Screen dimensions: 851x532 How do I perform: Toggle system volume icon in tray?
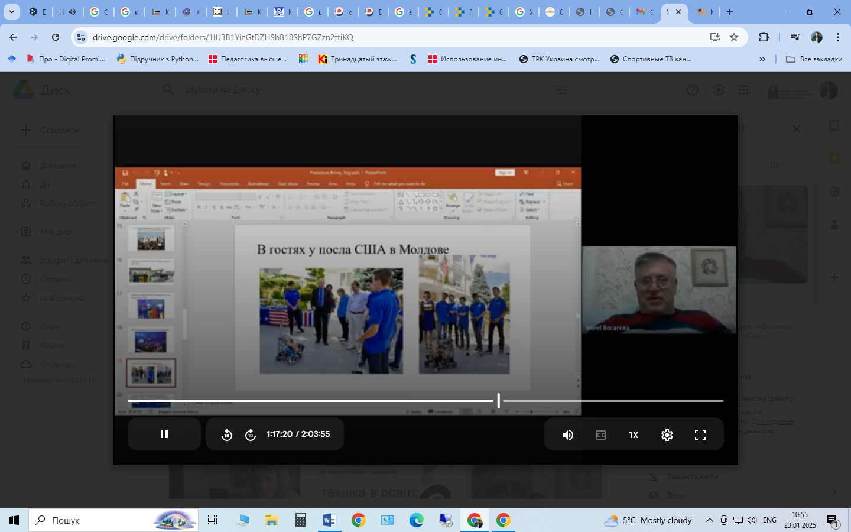(752, 520)
